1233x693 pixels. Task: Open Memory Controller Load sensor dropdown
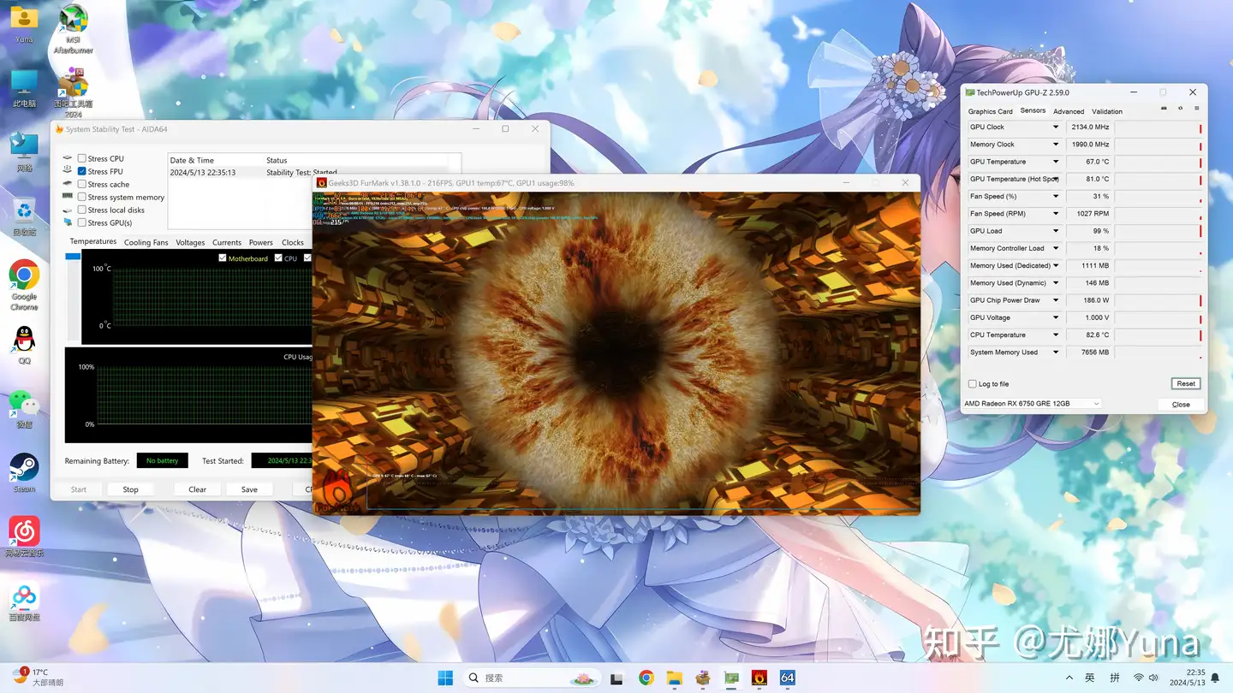[x=1056, y=248]
